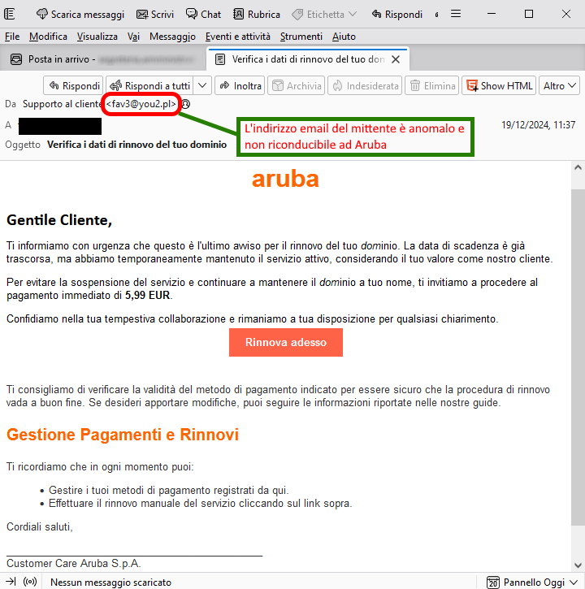
Task: Click Rispondi in the top toolbar
Action: [397, 15]
